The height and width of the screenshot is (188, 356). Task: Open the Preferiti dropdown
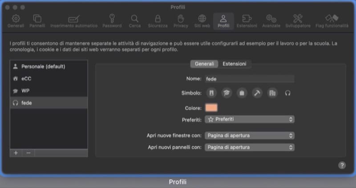pos(250,119)
